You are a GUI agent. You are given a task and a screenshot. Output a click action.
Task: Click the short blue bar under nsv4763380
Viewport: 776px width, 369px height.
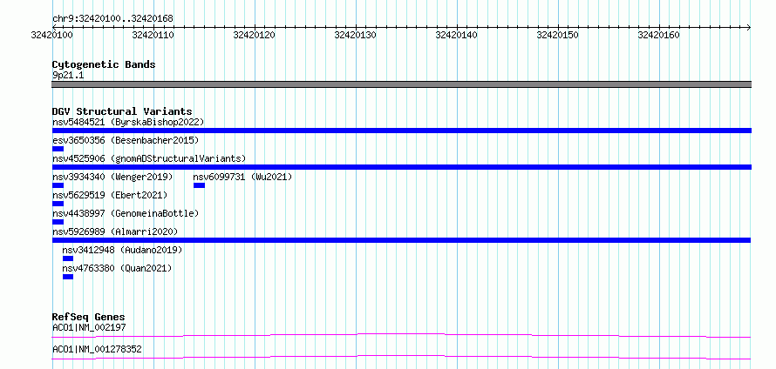[68, 277]
